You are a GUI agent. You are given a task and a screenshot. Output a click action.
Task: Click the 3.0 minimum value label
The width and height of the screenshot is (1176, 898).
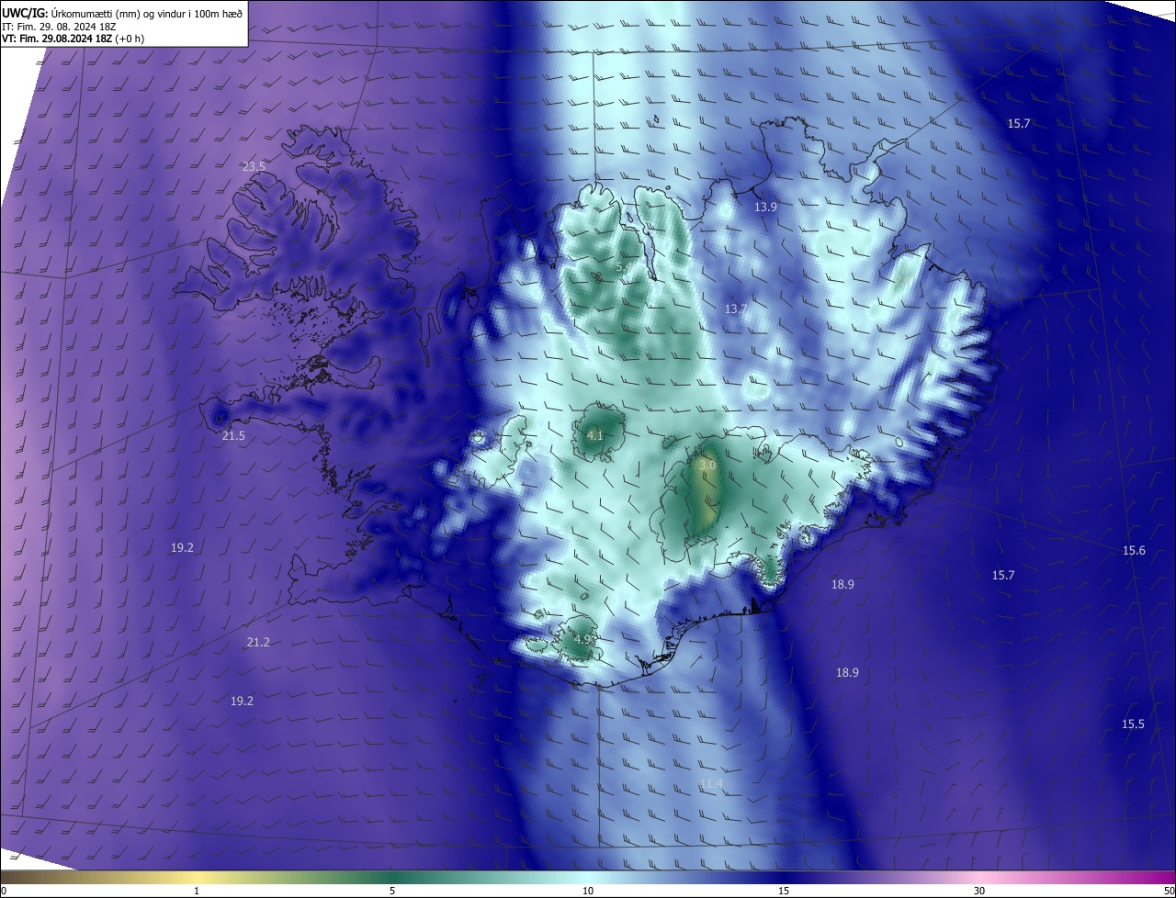[x=707, y=466]
